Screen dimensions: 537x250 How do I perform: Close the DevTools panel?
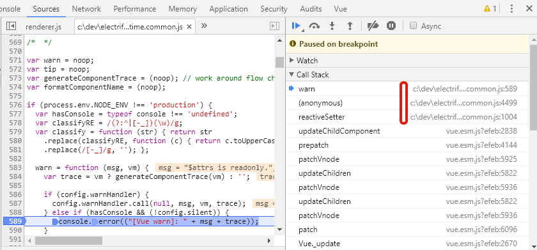click(x=529, y=9)
